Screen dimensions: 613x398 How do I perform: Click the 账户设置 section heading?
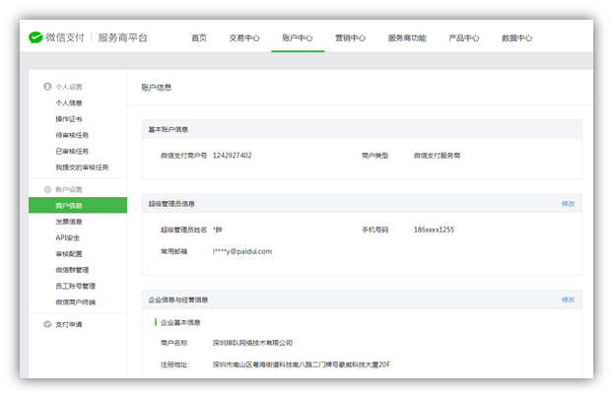click(69, 189)
